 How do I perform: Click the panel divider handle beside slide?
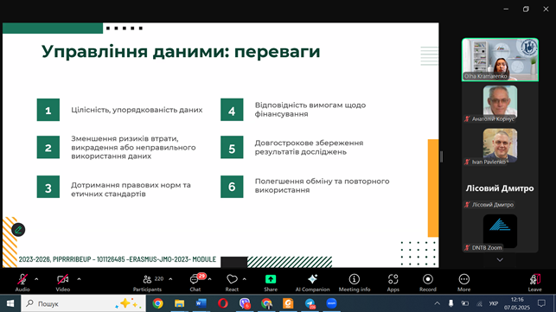click(442, 156)
